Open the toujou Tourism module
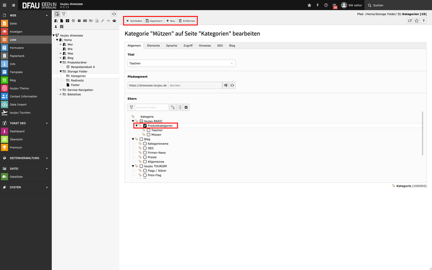This screenshot has width=432, height=270. tap(20, 113)
